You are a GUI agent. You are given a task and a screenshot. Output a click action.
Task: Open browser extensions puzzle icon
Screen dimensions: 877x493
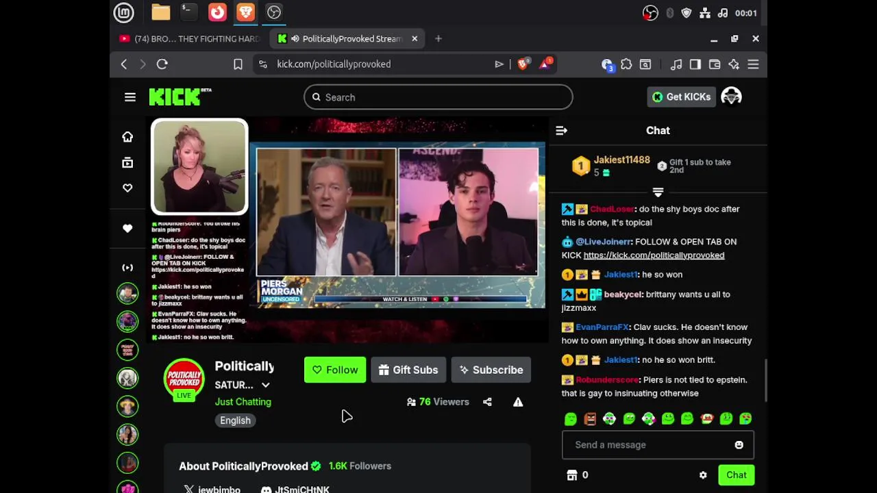(x=626, y=64)
